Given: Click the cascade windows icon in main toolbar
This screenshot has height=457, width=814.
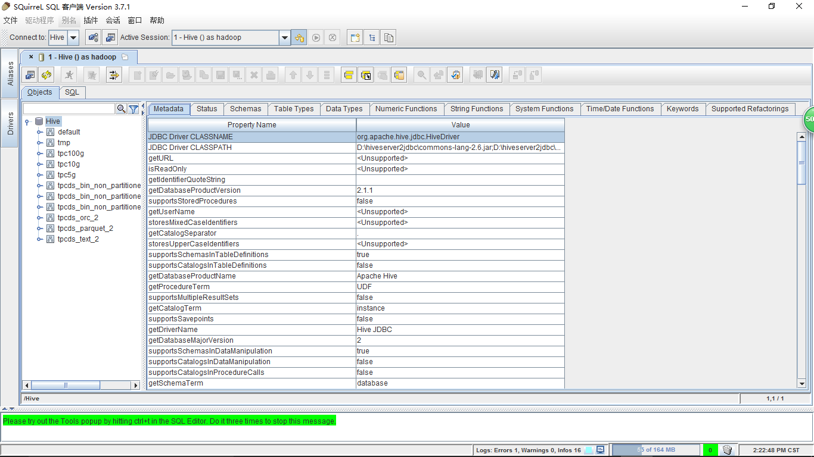Looking at the screenshot, I should (x=389, y=37).
